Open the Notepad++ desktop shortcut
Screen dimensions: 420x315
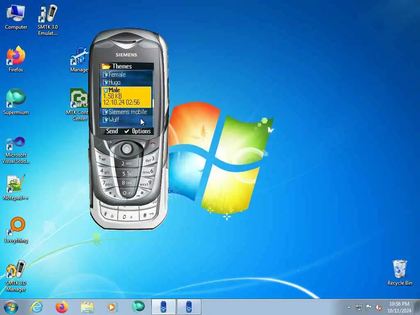tap(16, 187)
